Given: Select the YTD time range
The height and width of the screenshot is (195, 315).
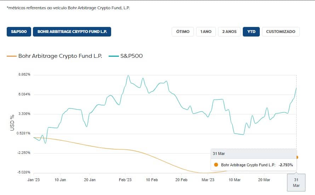Looking at the screenshot, I should [x=251, y=32].
